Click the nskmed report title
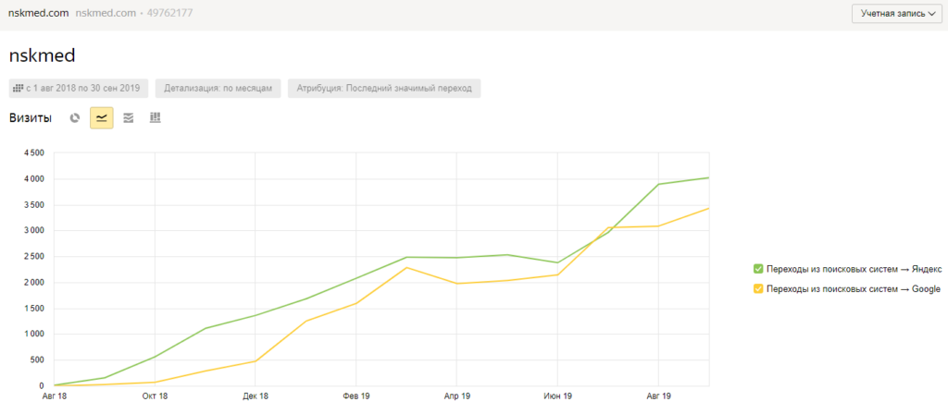The height and width of the screenshot is (414, 948). coord(43,56)
